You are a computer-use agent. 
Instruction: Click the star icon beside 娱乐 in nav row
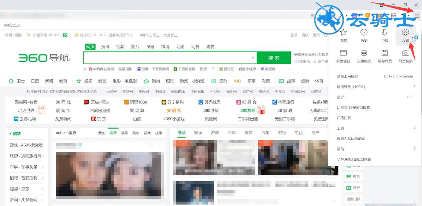(79, 81)
